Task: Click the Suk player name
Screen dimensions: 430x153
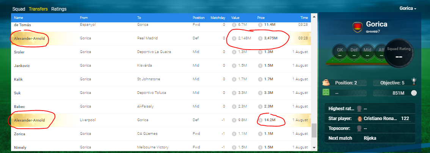Action: (x=17, y=93)
